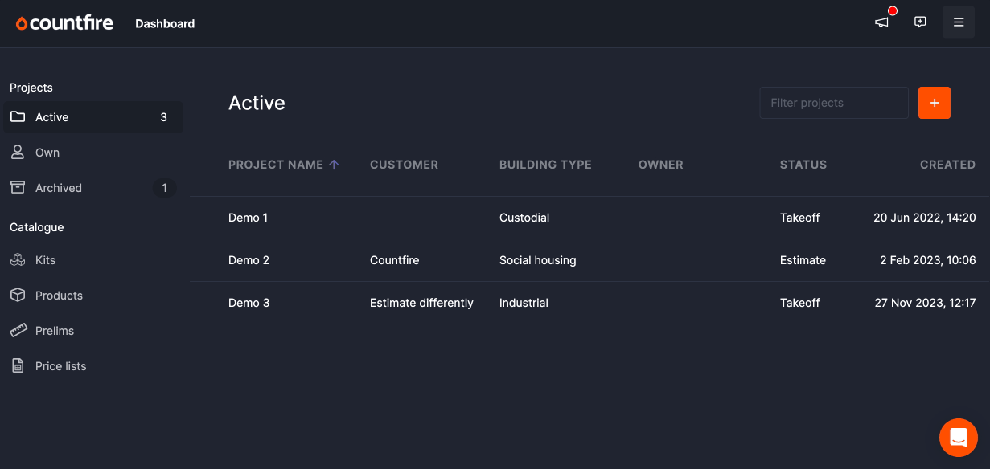This screenshot has height=469, width=990.
Task: Open the support chat widget
Action: (x=959, y=438)
